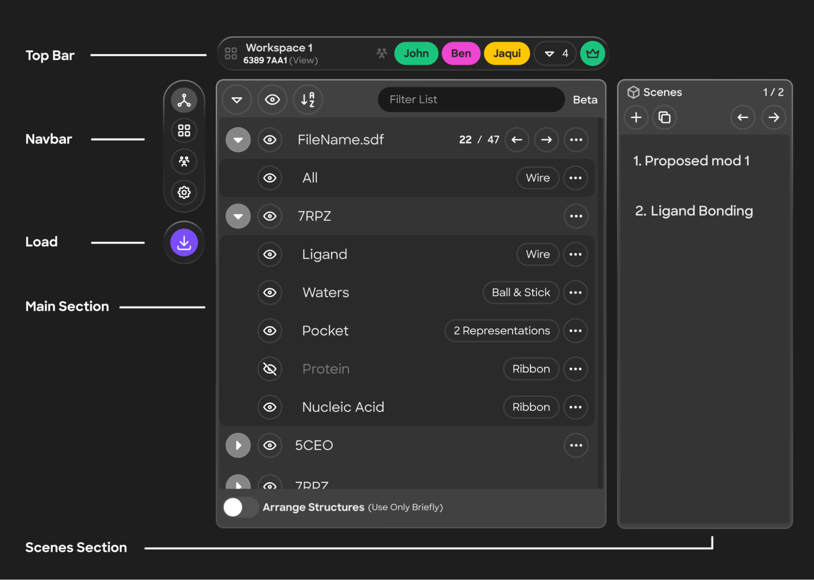Viewport: 814px width, 580px height.
Task: Enable the Arrange Structures switch
Action: [240, 507]
